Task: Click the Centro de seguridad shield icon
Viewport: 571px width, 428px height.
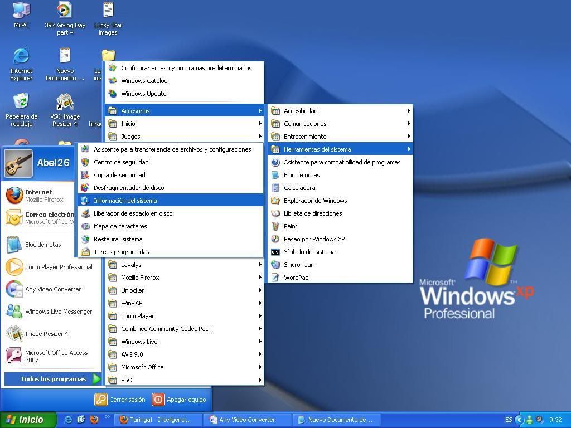Action: coord(85,162)
